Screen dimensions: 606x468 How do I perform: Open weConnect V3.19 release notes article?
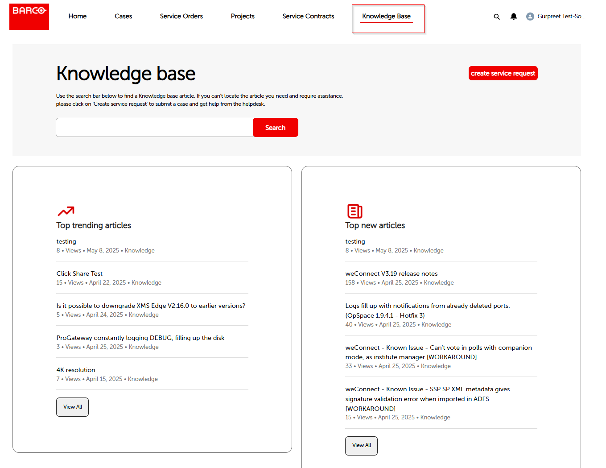pos(391,273)
